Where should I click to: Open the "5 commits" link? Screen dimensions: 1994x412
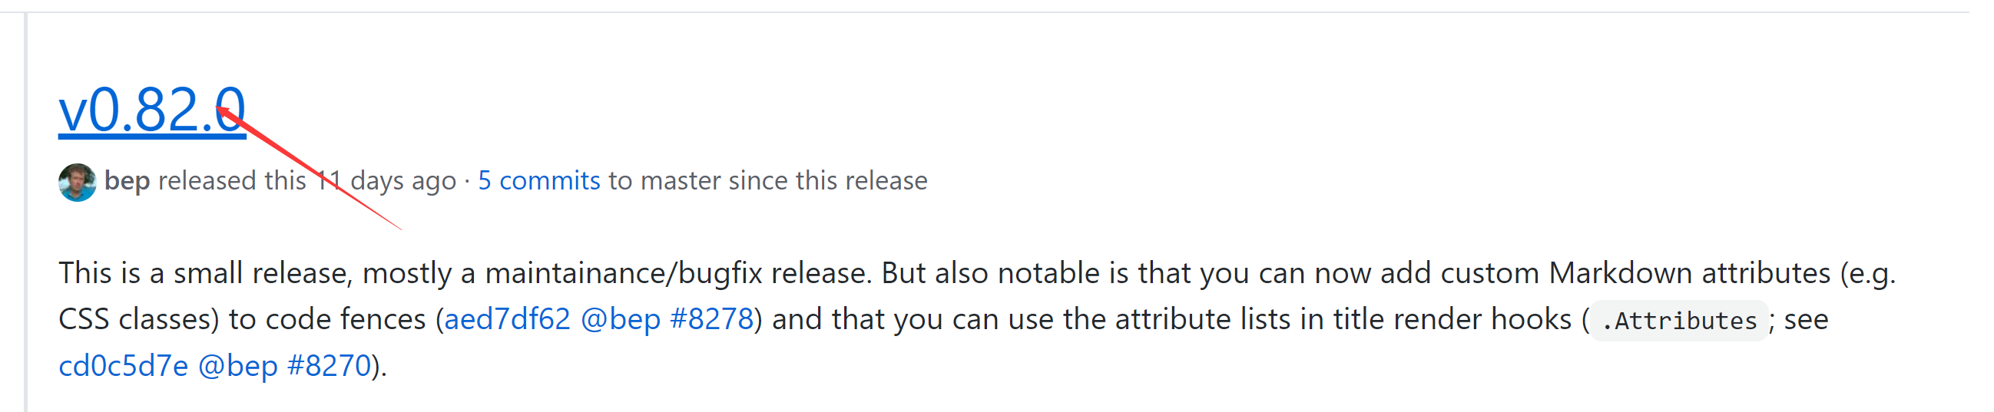pos(538,180)
